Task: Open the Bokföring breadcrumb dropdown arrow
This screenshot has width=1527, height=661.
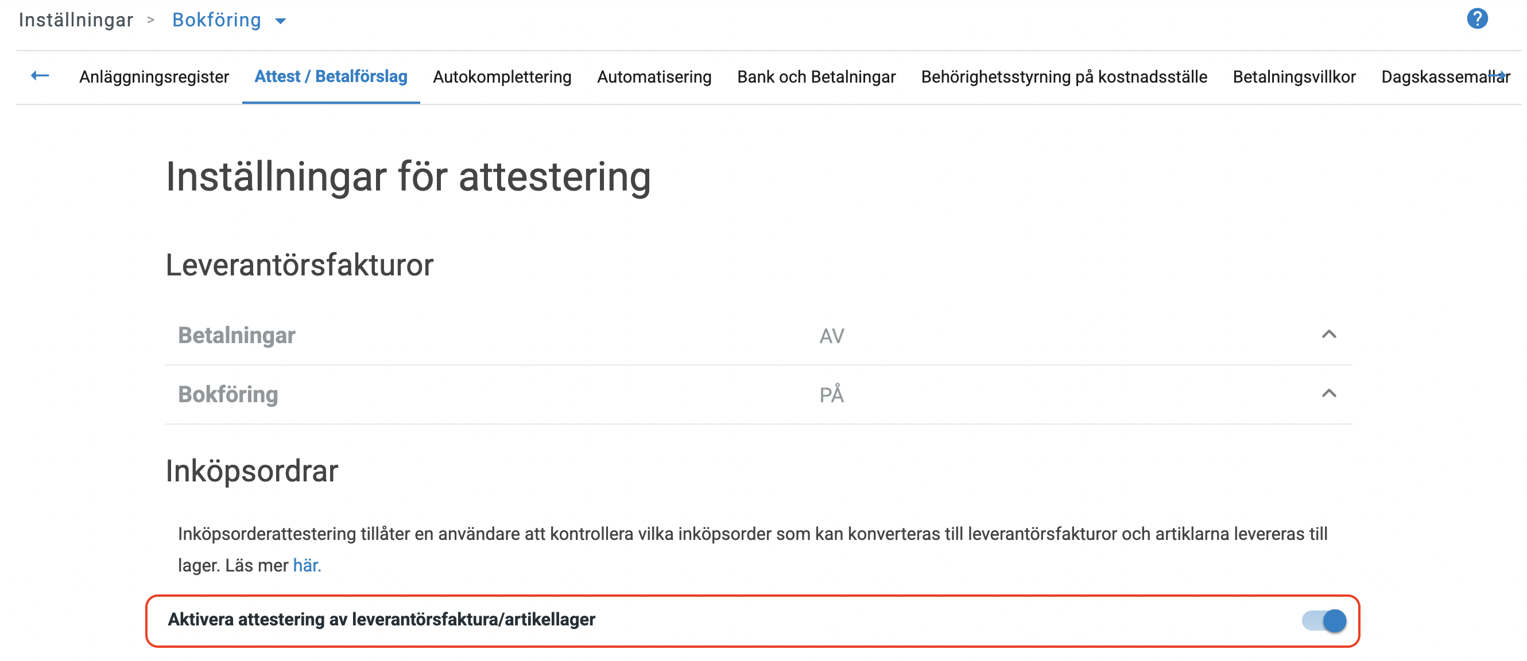Action: 281,21
